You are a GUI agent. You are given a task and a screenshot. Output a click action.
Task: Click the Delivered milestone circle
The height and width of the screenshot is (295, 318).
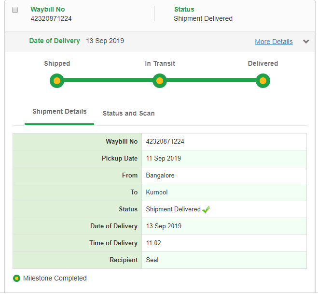(x=263, y=81)
